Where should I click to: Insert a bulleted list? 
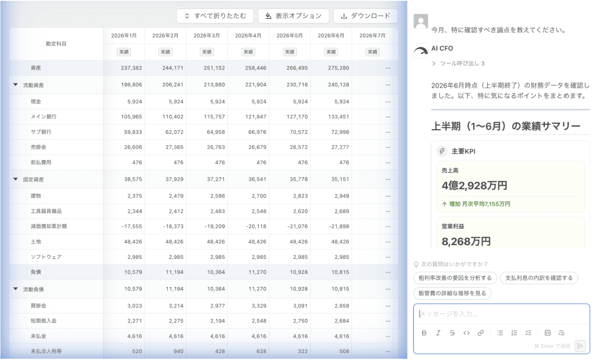(x=500, y=333)
